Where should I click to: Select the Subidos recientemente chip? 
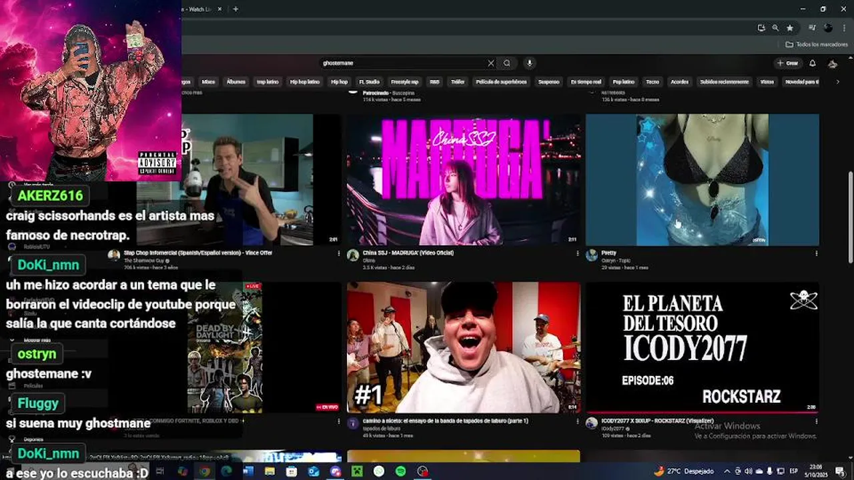(725, 82)
